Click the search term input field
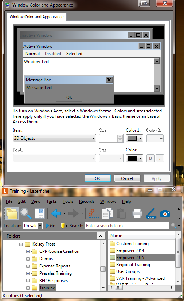Screen dimensions: 184x301 tap(127, 226)
